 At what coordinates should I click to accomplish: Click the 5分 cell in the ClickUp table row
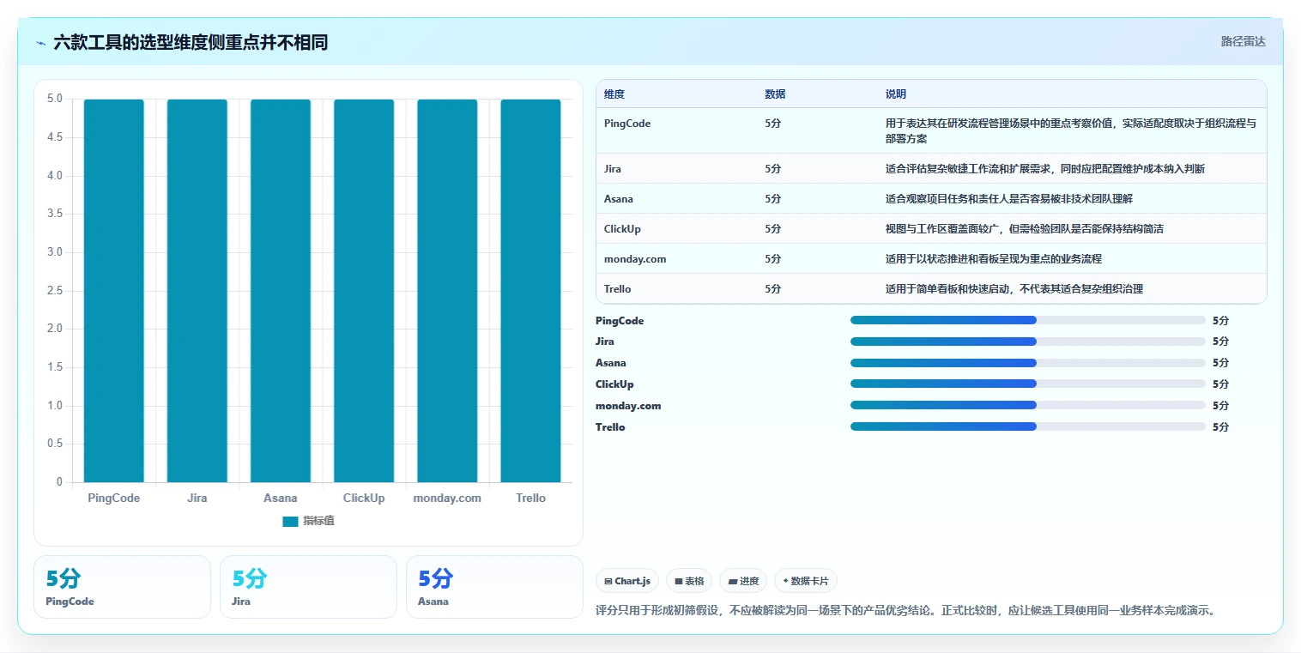click(773, 229)
